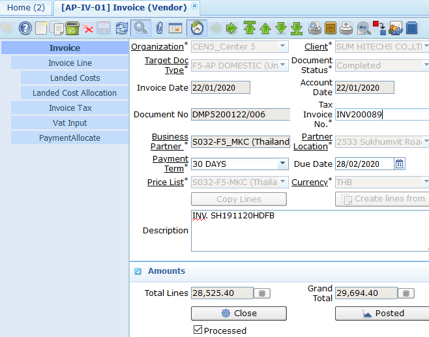The width and height of the screenshot is (429, 337).
Task: Create a new record with the New icon
Action: click(x=41, y=28)
